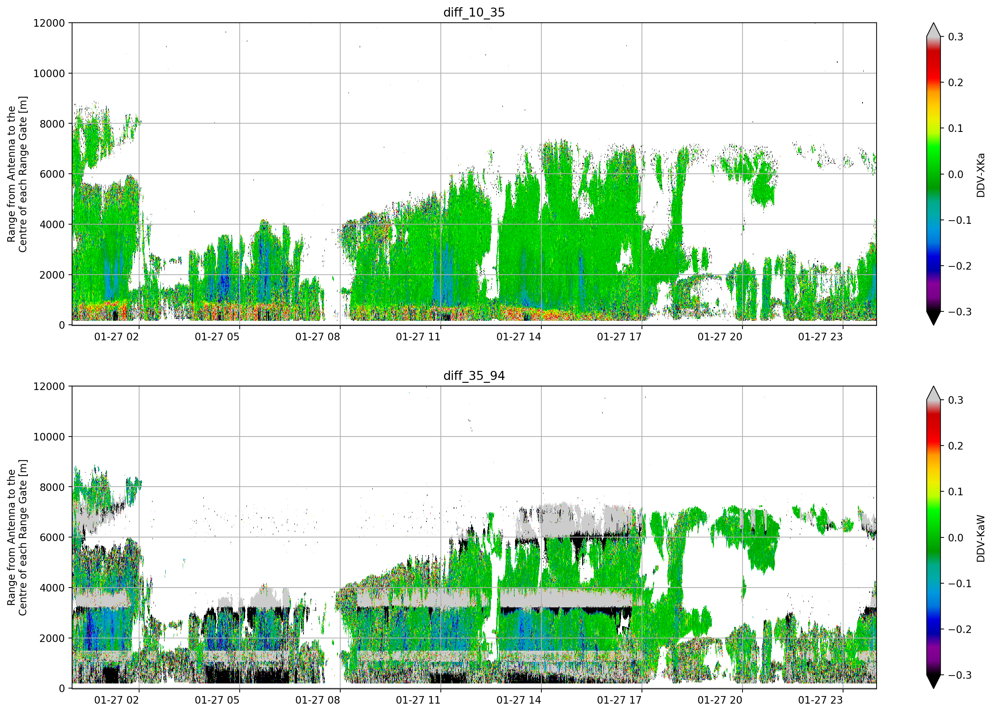The height and width of the screenshot is (713, 993).
Task: Click '01-27 23' x-tick under diff_10_35 plot
Action: 820,337
